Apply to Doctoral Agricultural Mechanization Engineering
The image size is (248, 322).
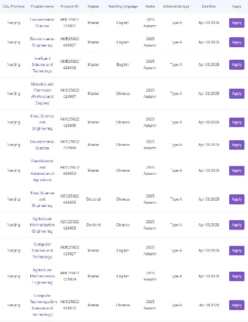pos(237,225)
